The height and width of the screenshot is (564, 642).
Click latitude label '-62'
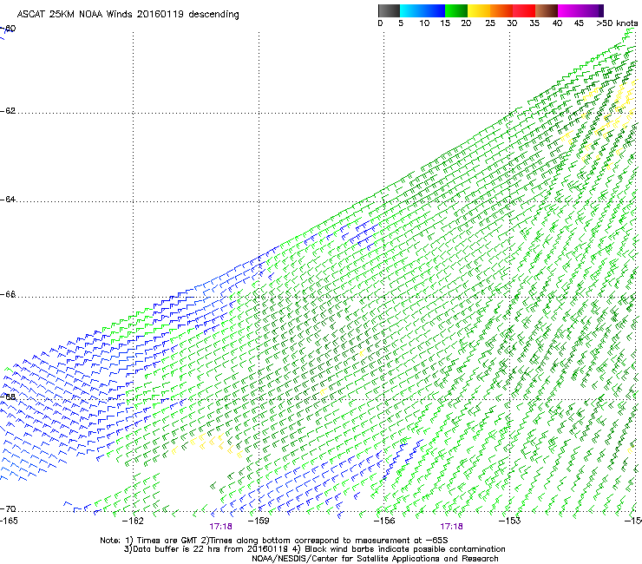[8, 111]
